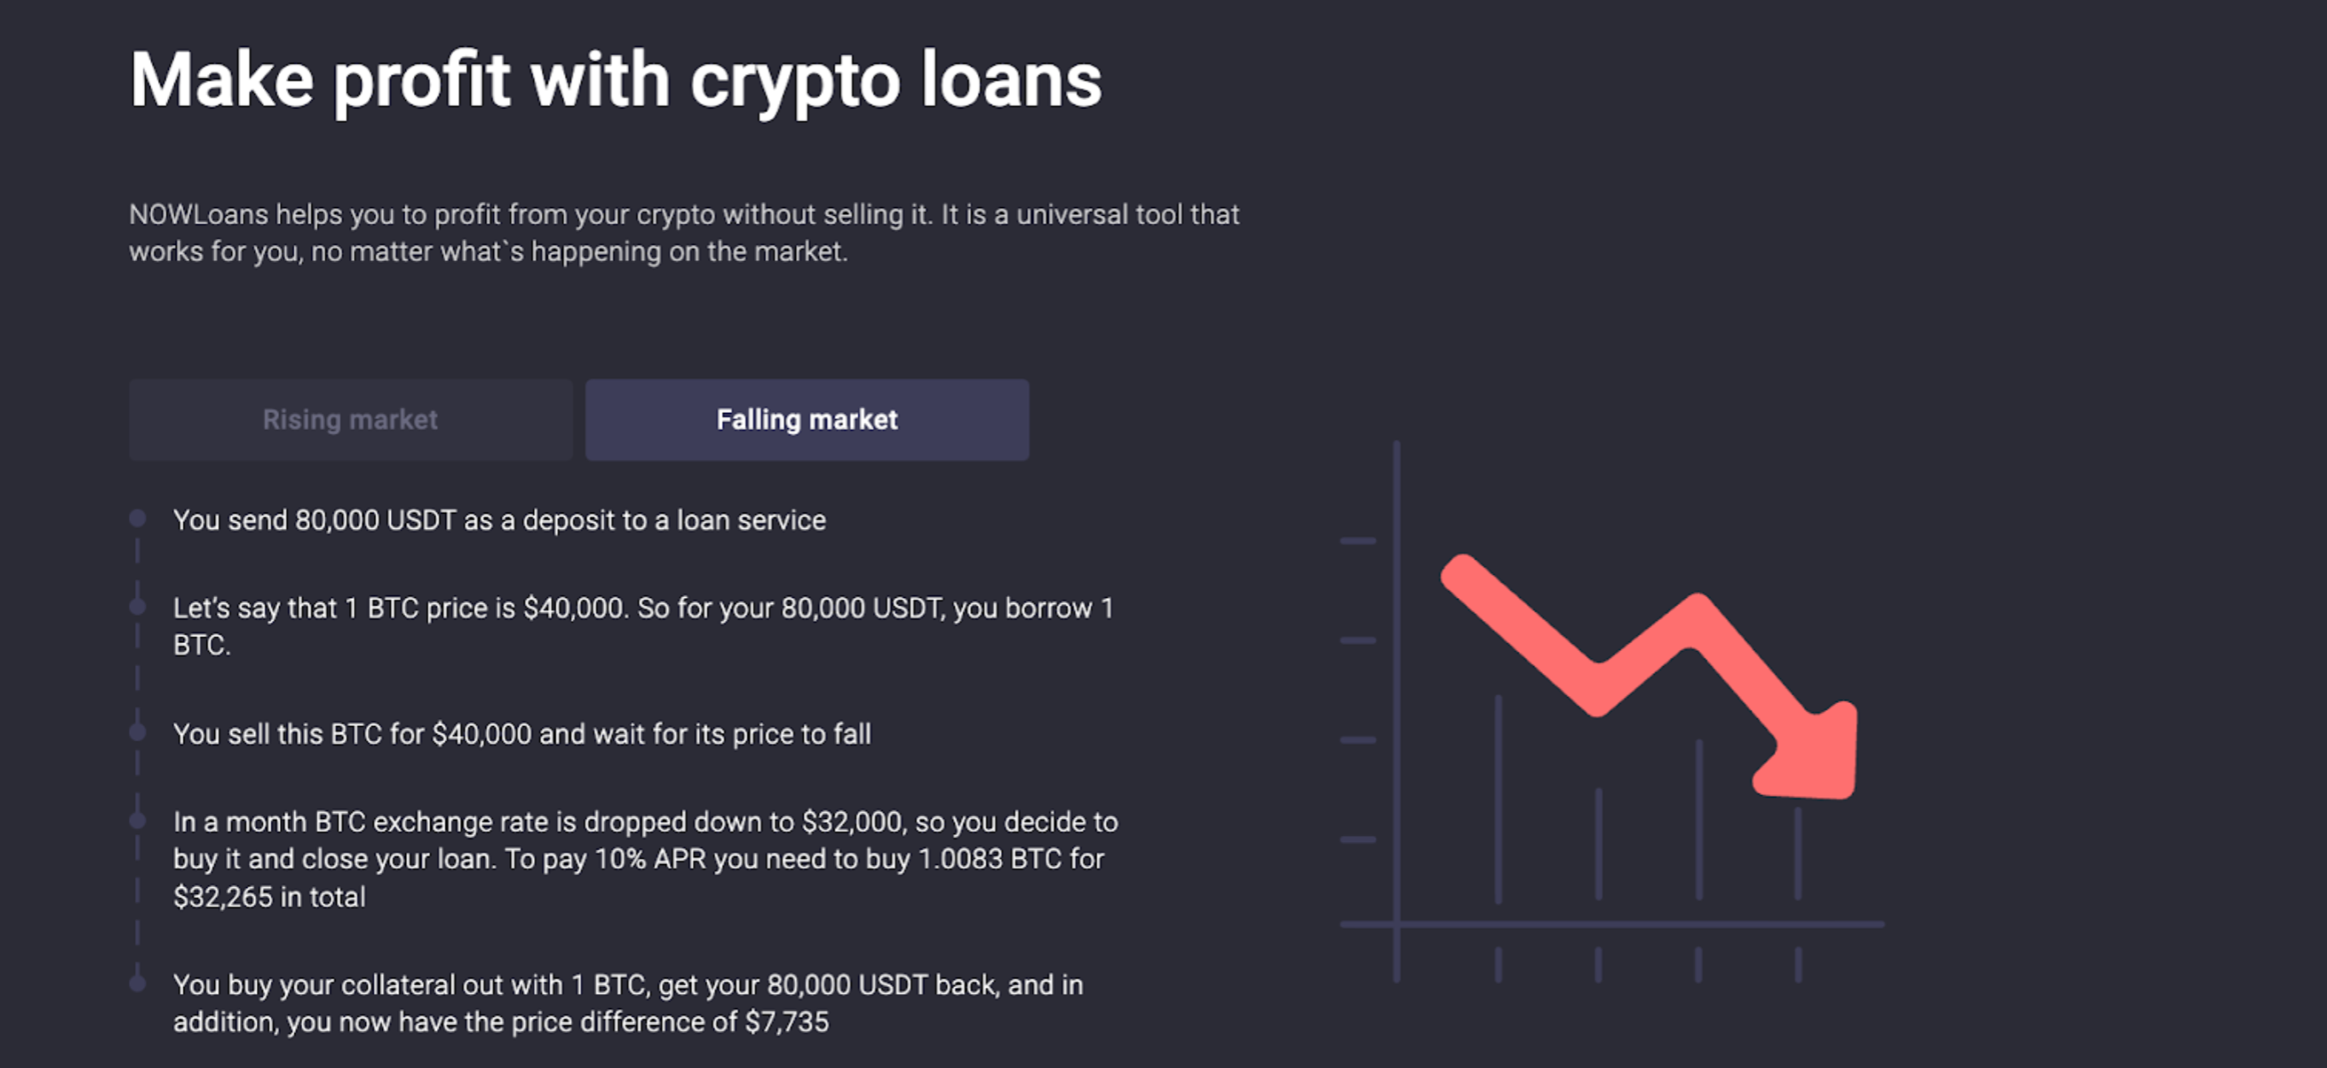The width and height of the screenshot is (2327, 1068).
Task: Click the sell BTC for $40,000 step
Action: pyautogui.click(x=522, y=734)
